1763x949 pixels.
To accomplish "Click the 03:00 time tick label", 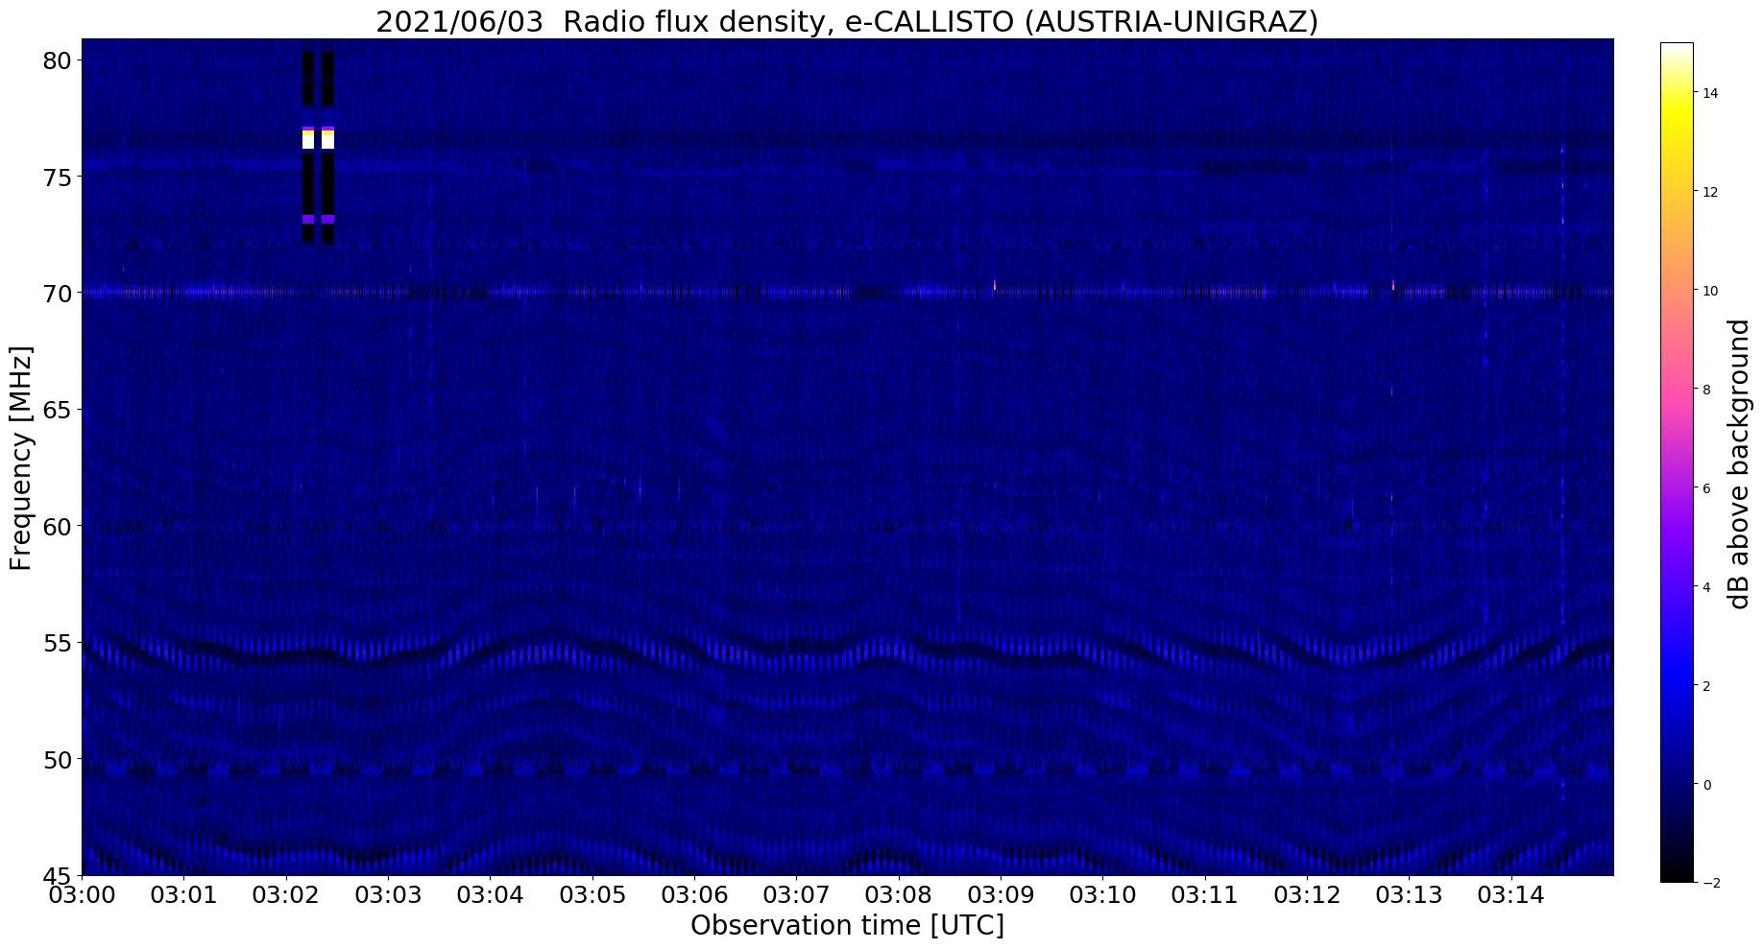I will pyautogui.click(x=82, y=895).
